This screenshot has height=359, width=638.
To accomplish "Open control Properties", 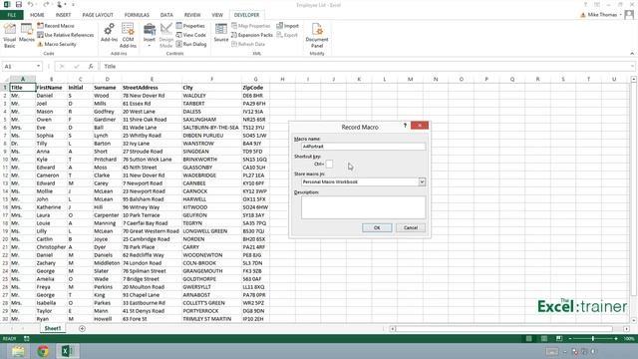I will tap(190, 26).
